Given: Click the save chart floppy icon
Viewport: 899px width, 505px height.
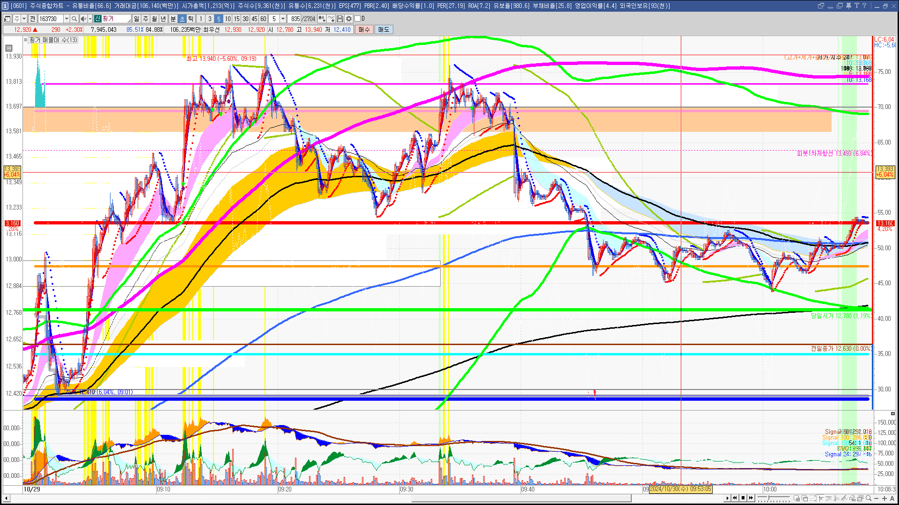Looking at the screenshot, I should click(x=340, y=19).
